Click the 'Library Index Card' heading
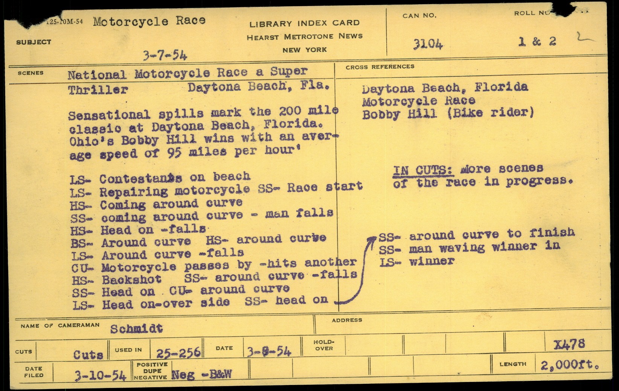The height and width of the screenshot is (391, 619). pos(304,23)
